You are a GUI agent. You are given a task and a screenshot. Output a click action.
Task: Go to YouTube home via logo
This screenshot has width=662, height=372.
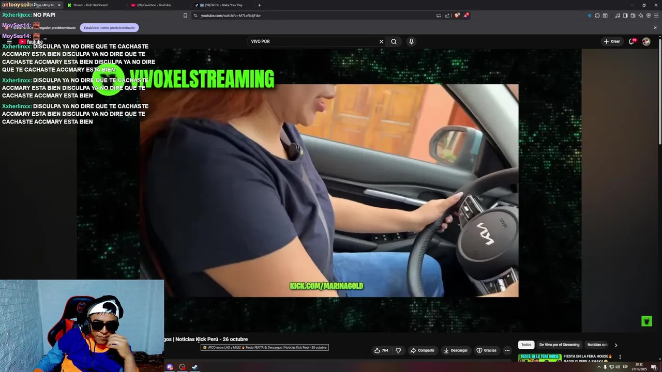pyautogui.click(x=31, y=42)
